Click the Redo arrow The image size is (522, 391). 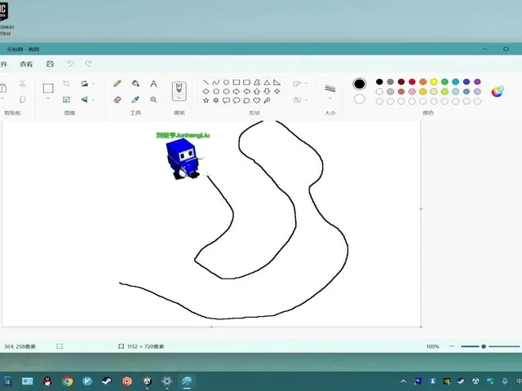pos(88,64)
